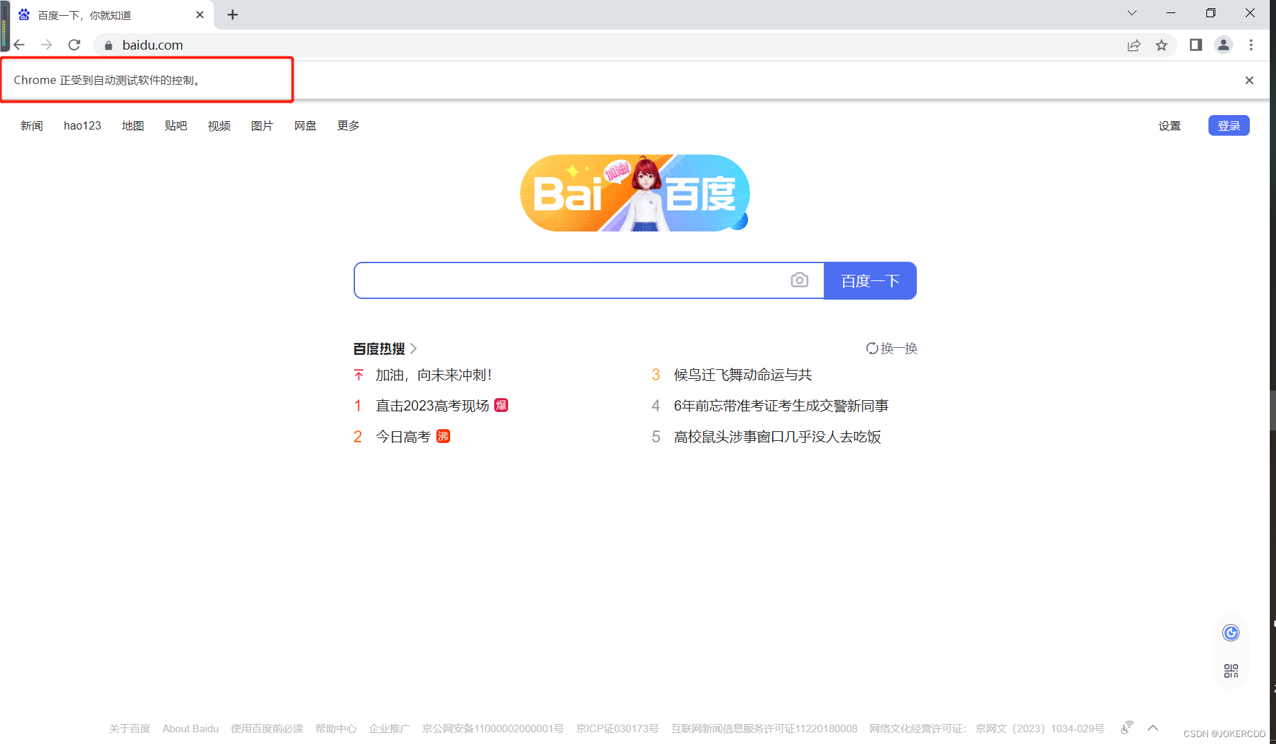
Task: Open the 设置 settings menu
Action: pos(1170,125)
